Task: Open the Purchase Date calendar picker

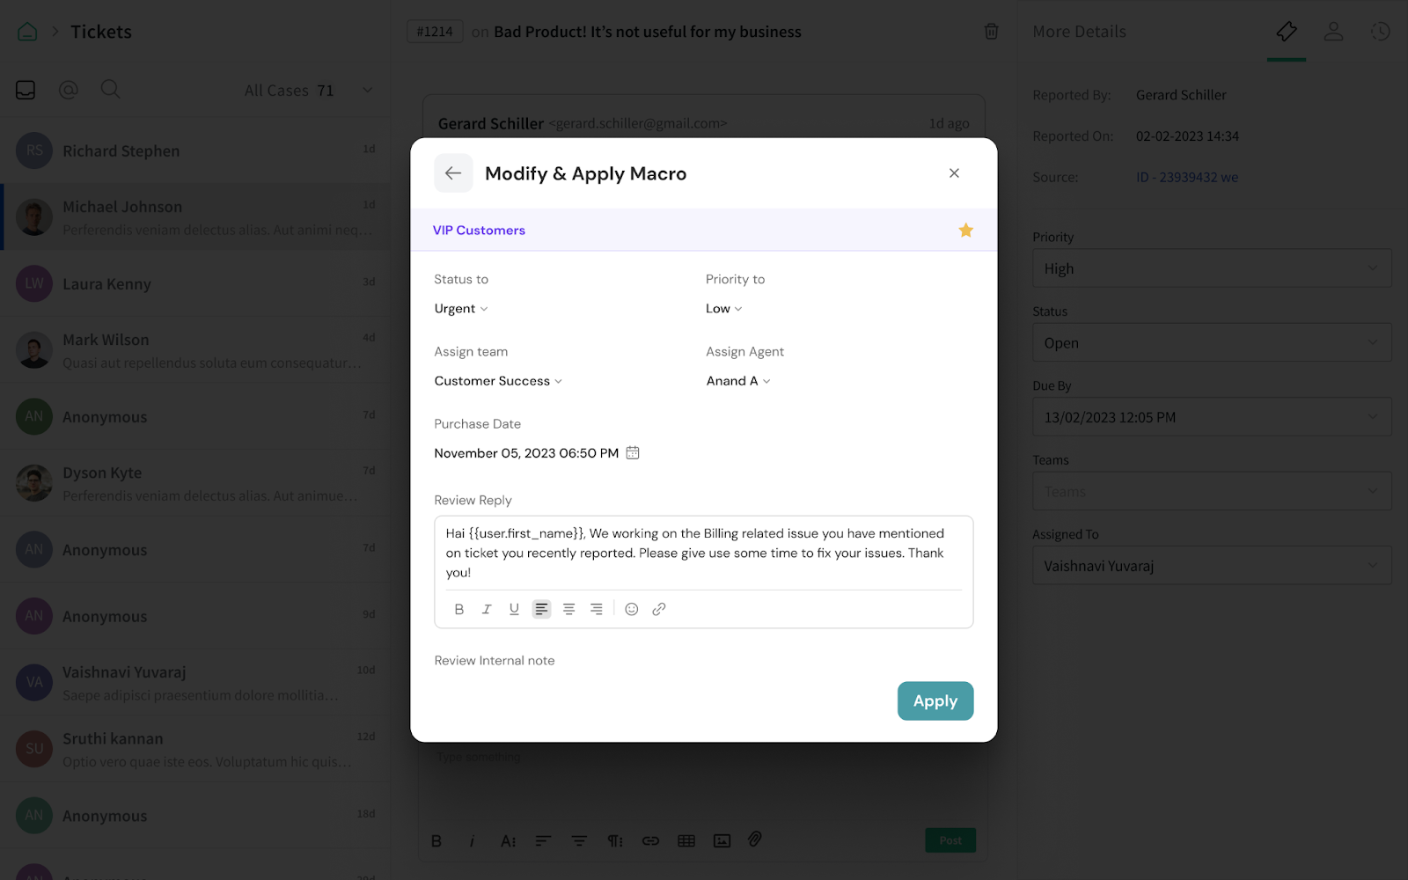Action: (x=632, y=453)
